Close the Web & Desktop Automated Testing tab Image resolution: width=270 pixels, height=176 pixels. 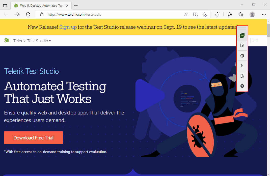pyautogui.click(x=67, y=6)
